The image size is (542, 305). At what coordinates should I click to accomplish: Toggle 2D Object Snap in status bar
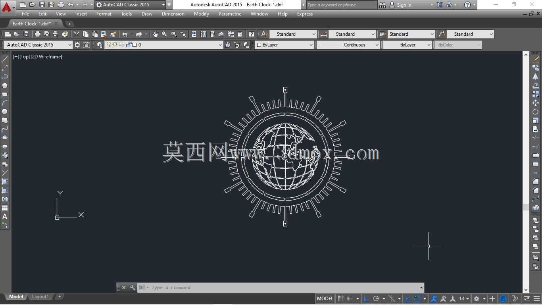pyautogui.click(x=417, y=299)
